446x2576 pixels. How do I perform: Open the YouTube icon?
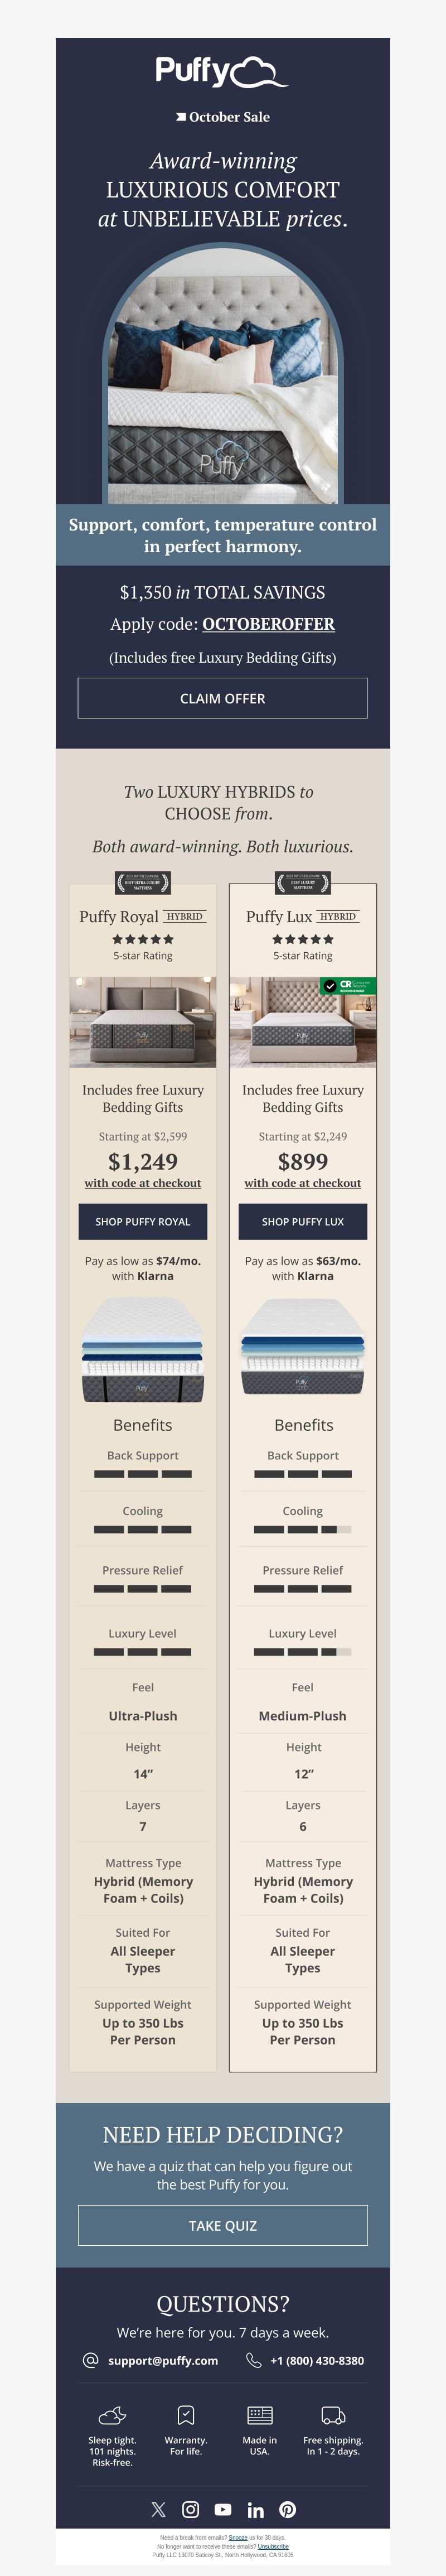(223, 2509)
